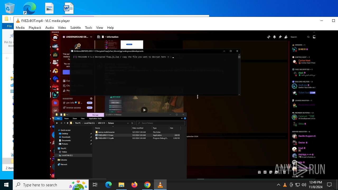Screen dimensions: 338x190
Task: Dismiss the SUGGESTED section close icon
Action: [91, 98]
